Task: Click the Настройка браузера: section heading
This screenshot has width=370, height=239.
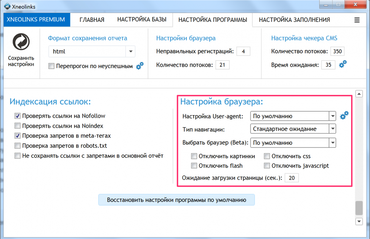Action: click(x=222, y=102)
